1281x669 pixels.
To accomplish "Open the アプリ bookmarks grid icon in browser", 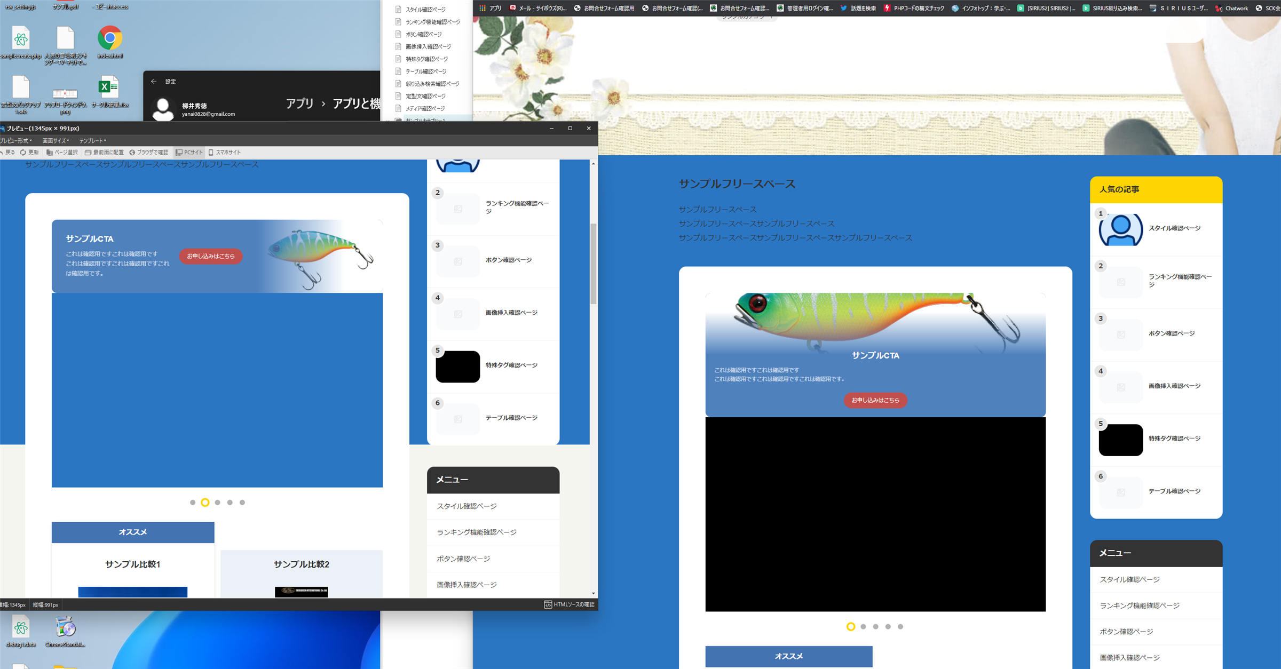I will click(483, 8).
